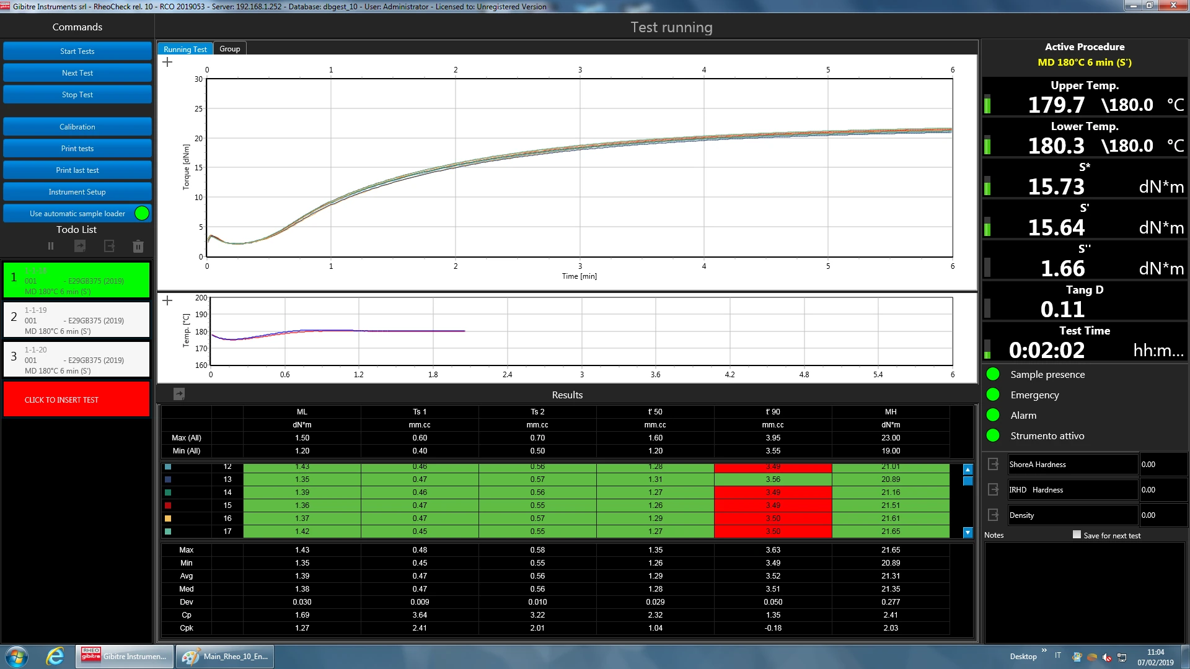
Task: Toggle the automatic sample loader green indicator
Action: 142,213
